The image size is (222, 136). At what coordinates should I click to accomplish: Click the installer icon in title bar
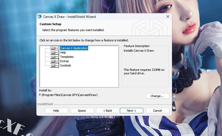point(39,16)
